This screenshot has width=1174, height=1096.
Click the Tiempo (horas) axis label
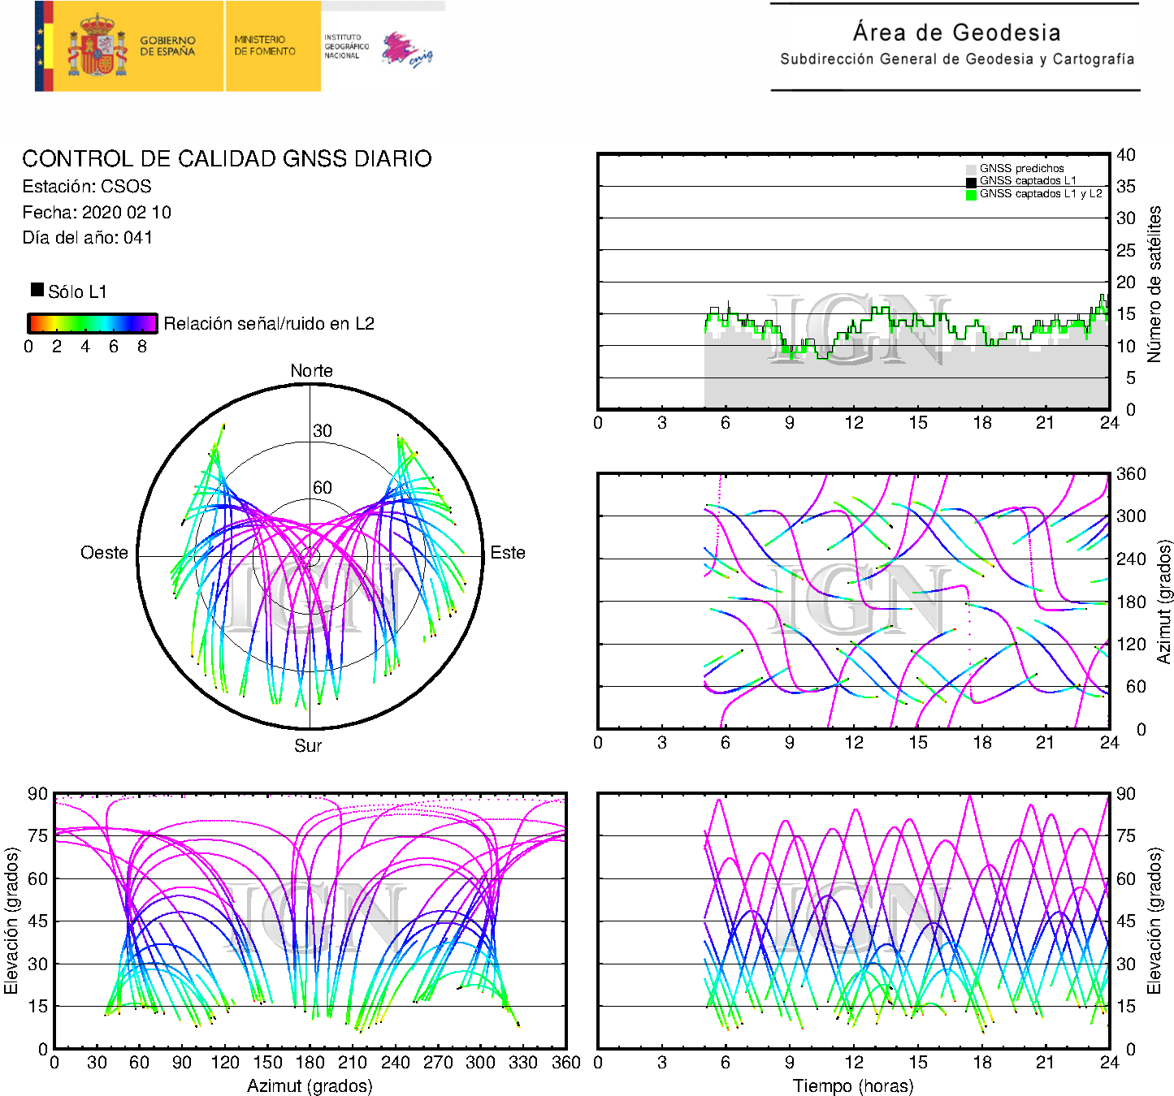[x=853, y=1085]
